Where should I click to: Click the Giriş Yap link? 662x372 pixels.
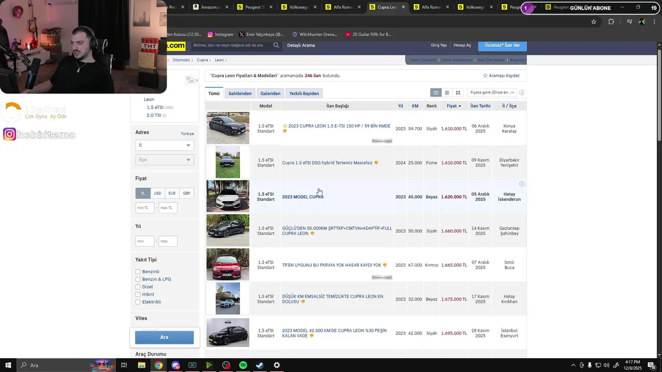click(x=439, y=45)
